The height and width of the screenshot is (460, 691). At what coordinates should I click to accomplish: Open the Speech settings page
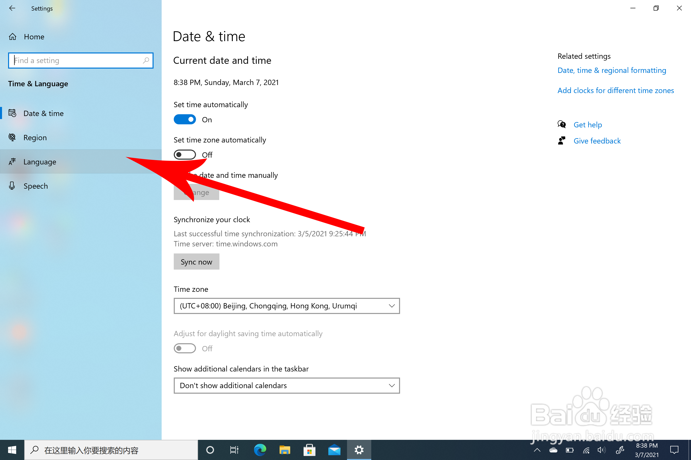(36, 186)
